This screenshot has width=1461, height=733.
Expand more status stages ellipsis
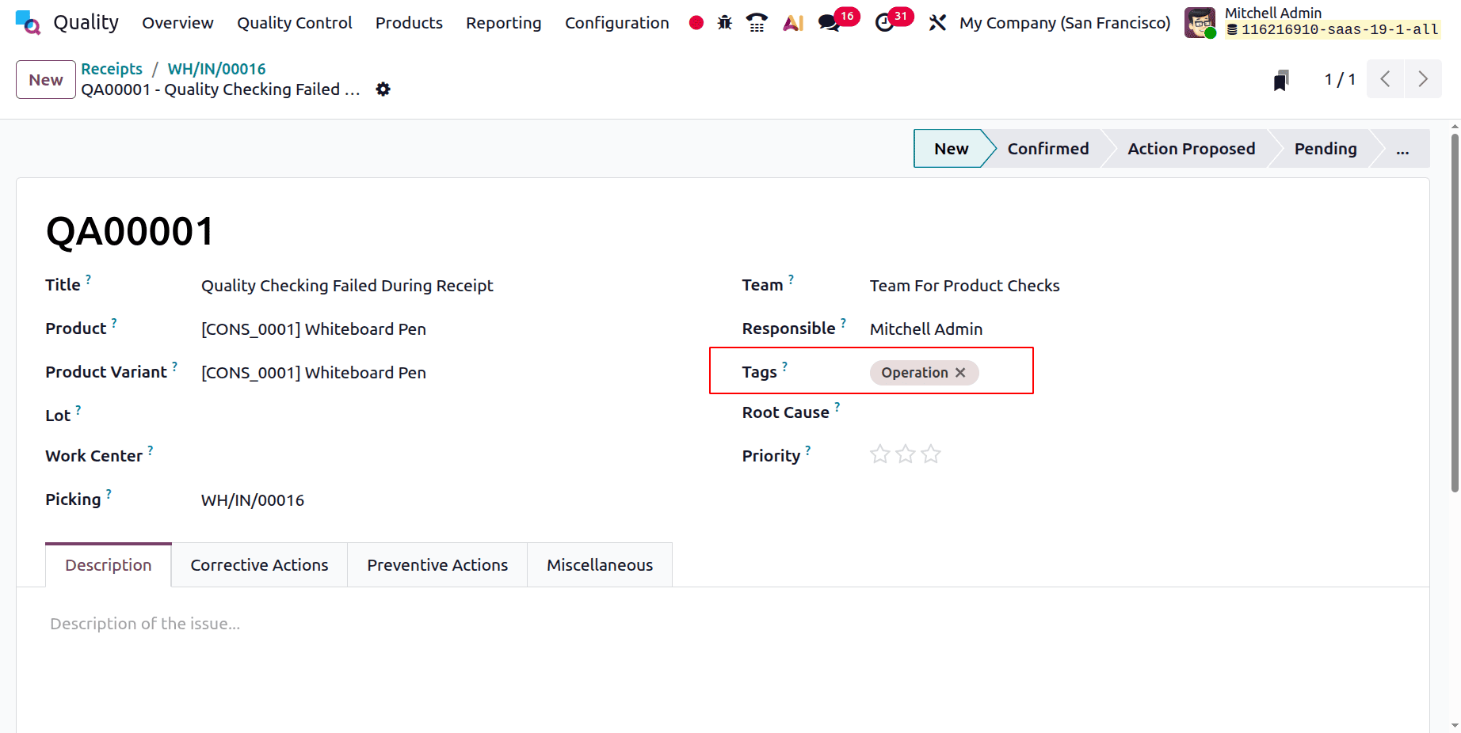click(x=1402, y=149)
